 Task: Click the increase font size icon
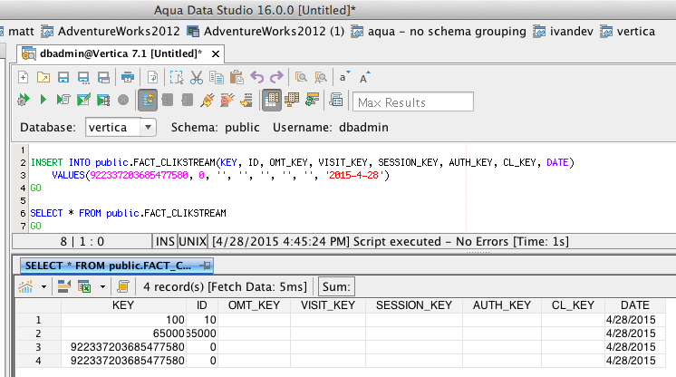point(364,77)
